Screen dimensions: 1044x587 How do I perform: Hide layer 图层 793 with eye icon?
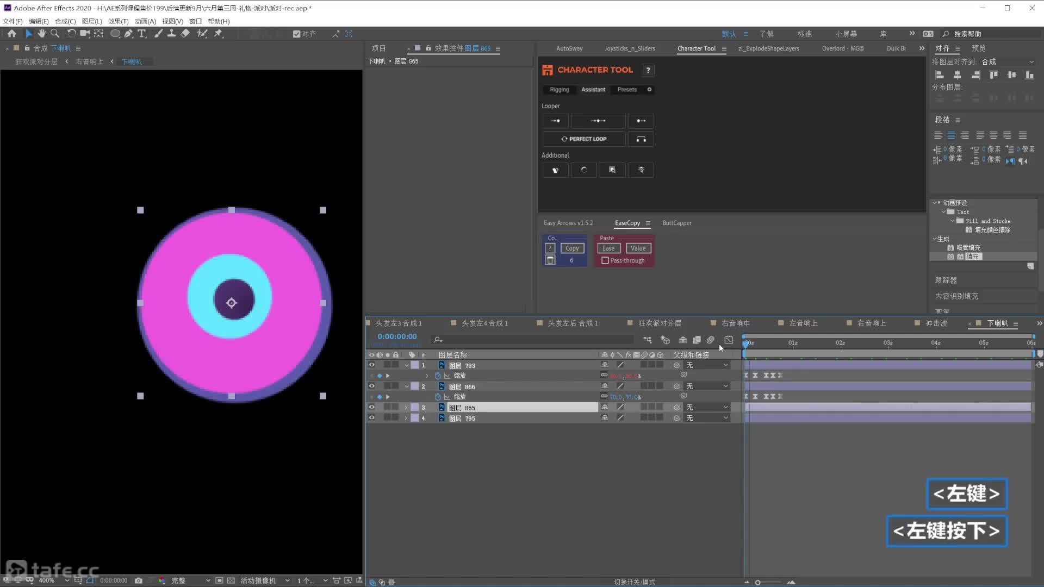372,365
